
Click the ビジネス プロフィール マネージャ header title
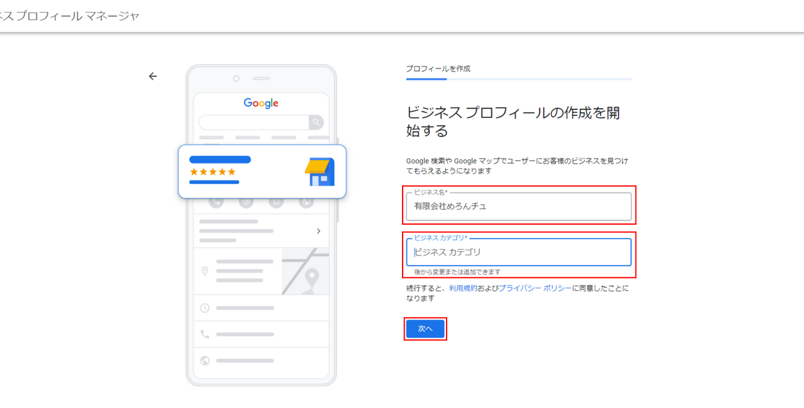pos(68,16)
